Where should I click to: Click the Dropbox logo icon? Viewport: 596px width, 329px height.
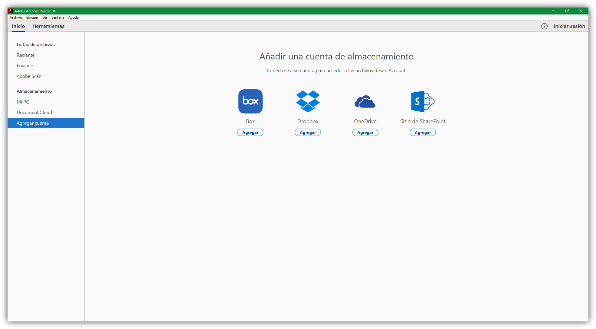tap(308, 101)
